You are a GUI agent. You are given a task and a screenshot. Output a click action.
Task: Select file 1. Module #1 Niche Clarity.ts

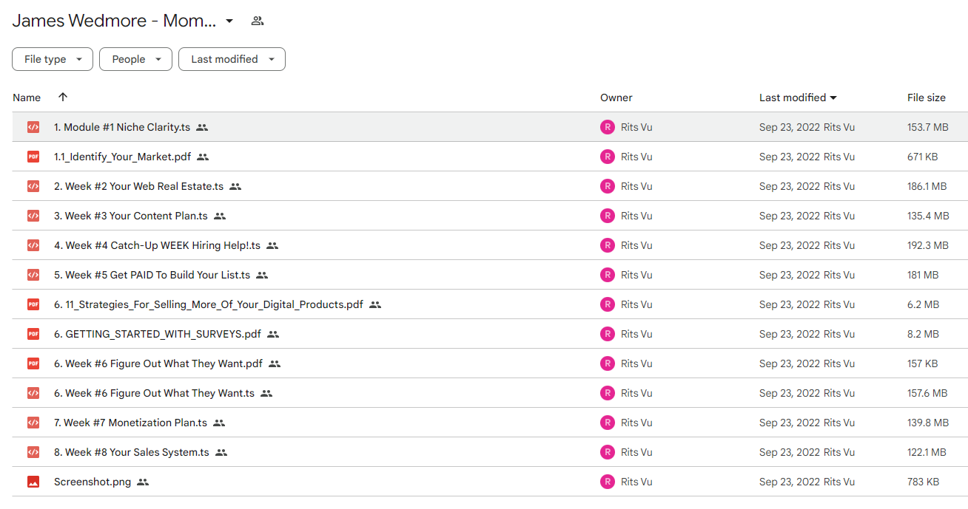coord(122,127)
